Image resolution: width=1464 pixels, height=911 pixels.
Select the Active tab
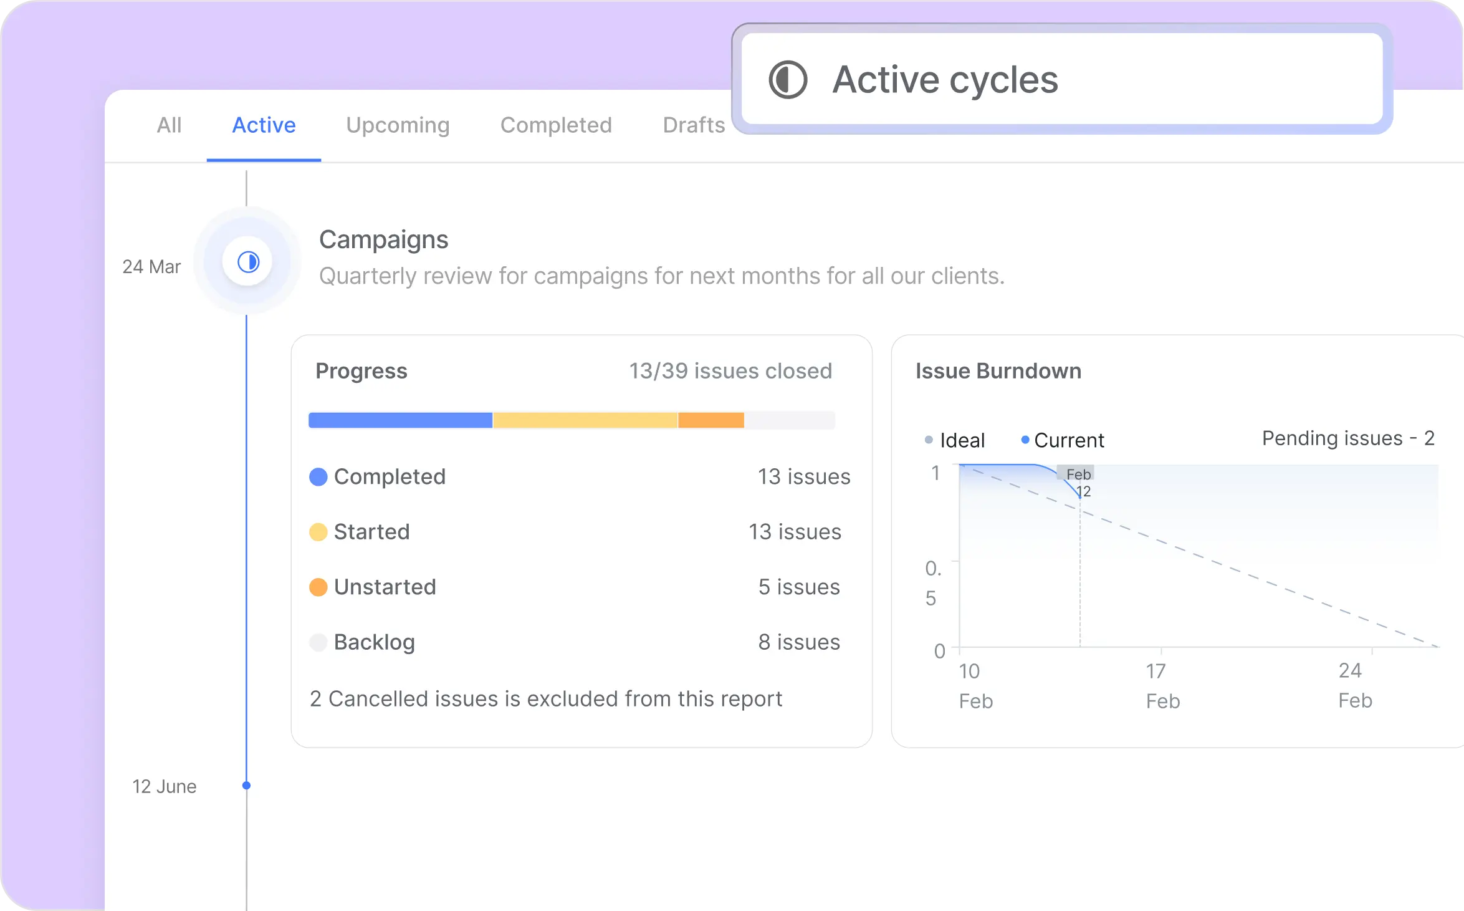click(264, 125)
